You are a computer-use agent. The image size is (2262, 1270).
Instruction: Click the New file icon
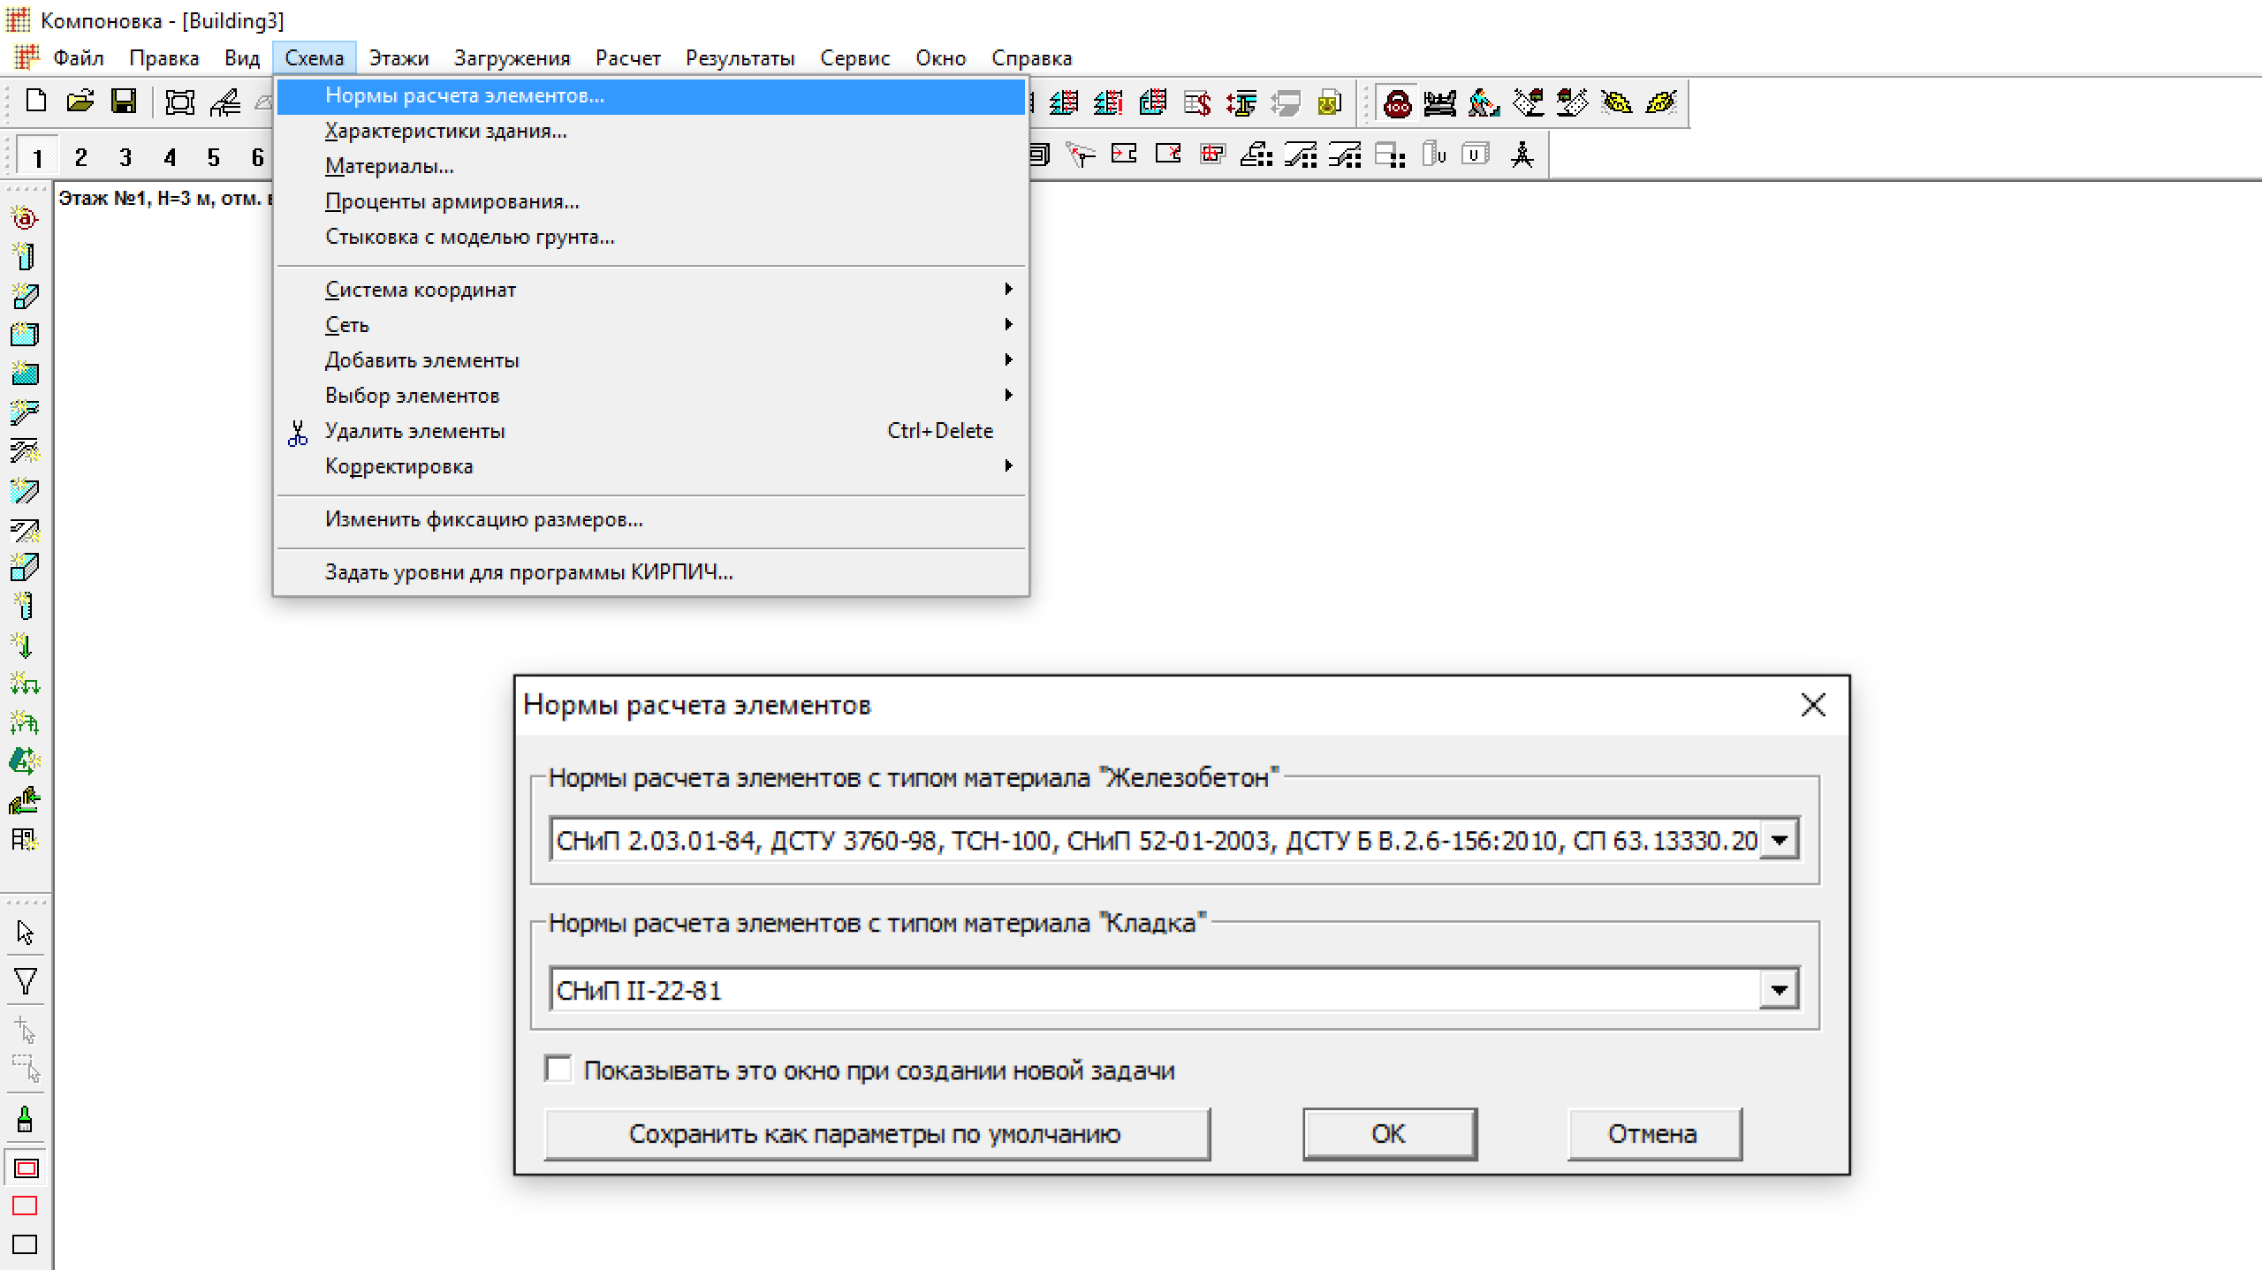[36, 102]
